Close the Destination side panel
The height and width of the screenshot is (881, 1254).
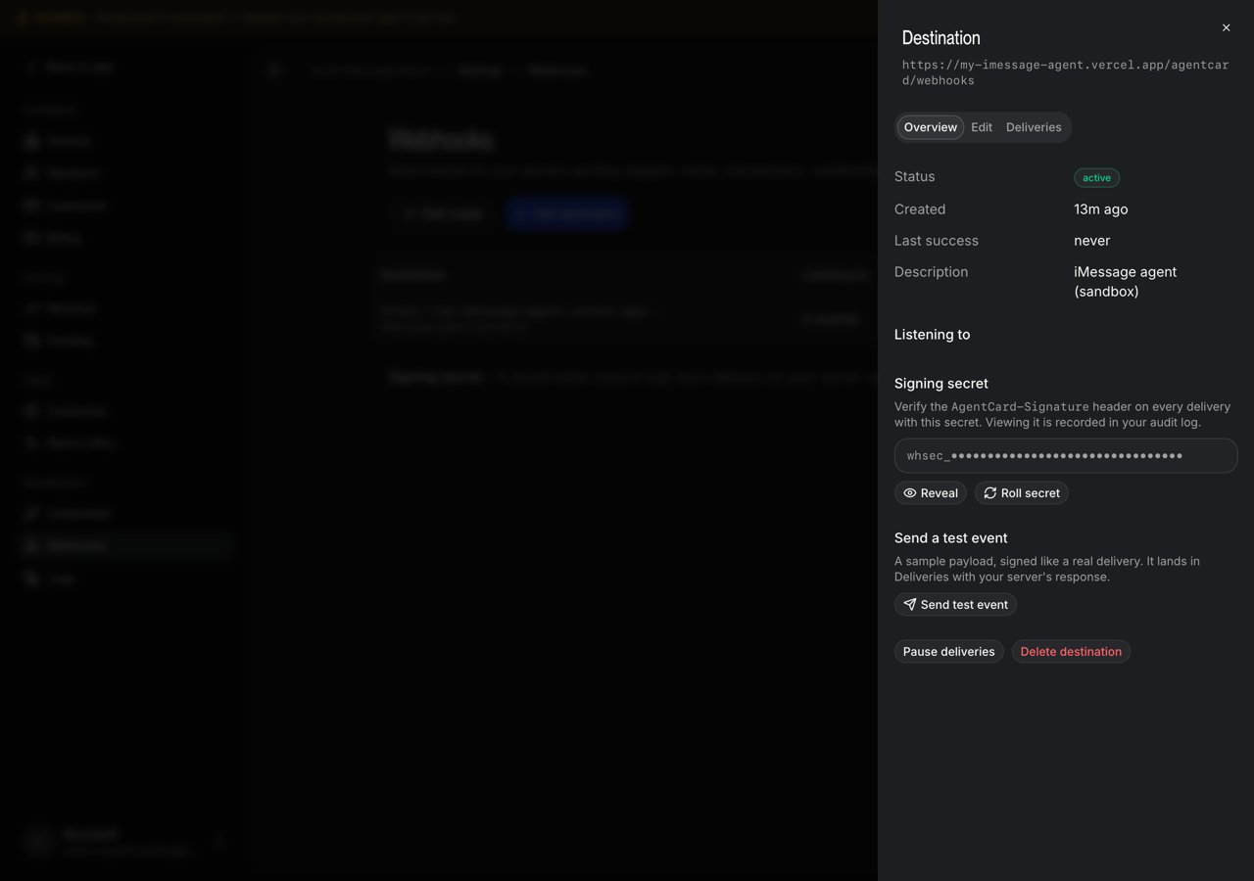(1226, 28)
